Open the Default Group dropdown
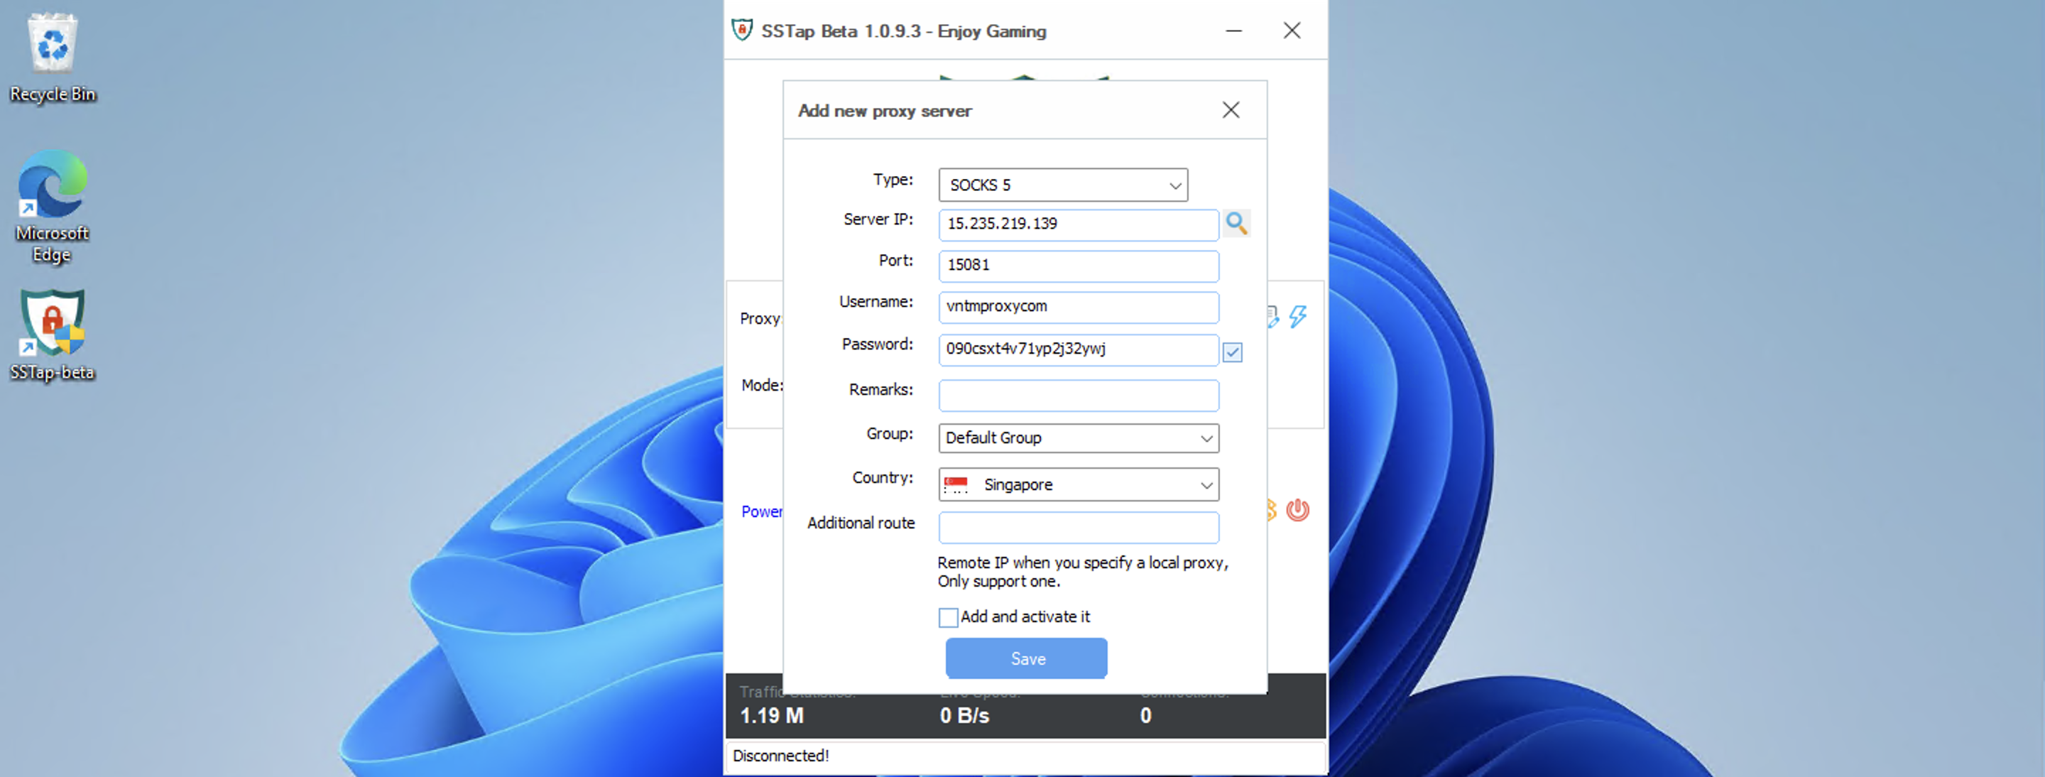 click(x=1206, y=438)
